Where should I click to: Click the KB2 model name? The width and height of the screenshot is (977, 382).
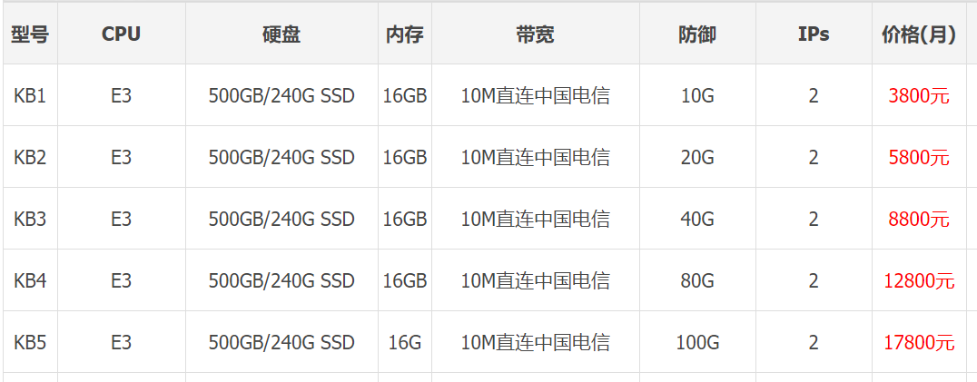pyautogui.click(x=30, y=157)
